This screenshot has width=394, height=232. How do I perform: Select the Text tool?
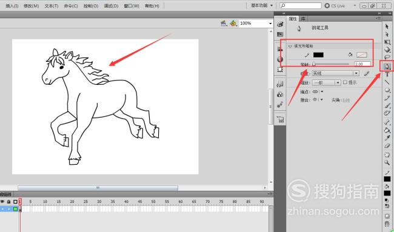coord(387,75)
